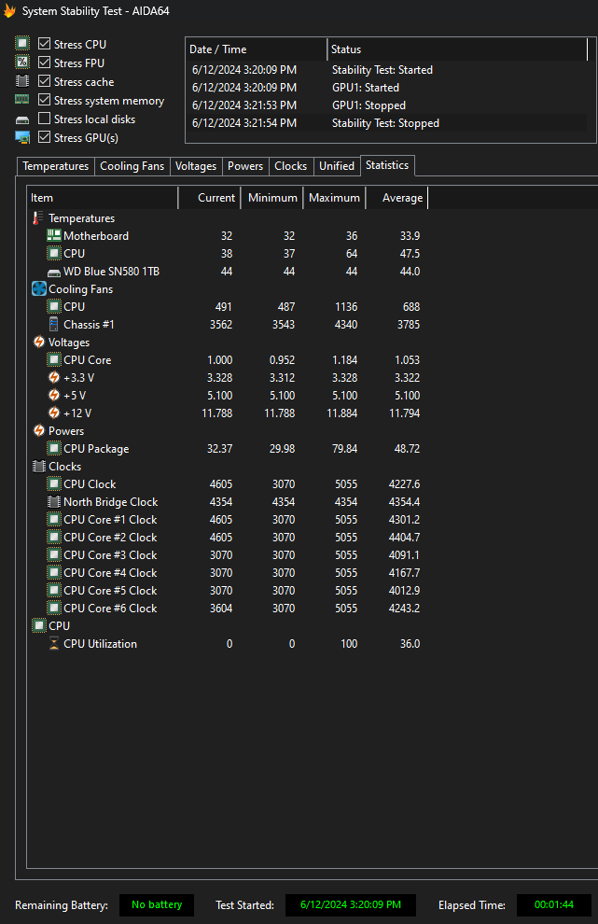This screenshot has height=924, width=598.
Task: Select the Unified tab
Action: point(336,166)
